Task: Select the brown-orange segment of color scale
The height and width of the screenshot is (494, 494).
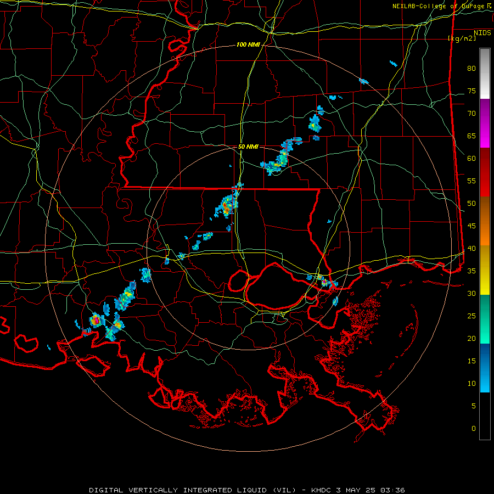Action: (485, 221)
